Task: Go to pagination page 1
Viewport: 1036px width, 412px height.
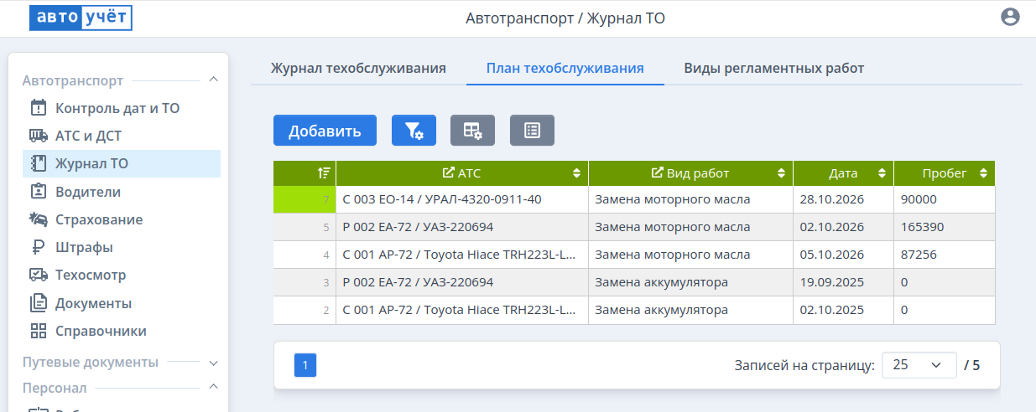Action: click(x=305, y=365)
